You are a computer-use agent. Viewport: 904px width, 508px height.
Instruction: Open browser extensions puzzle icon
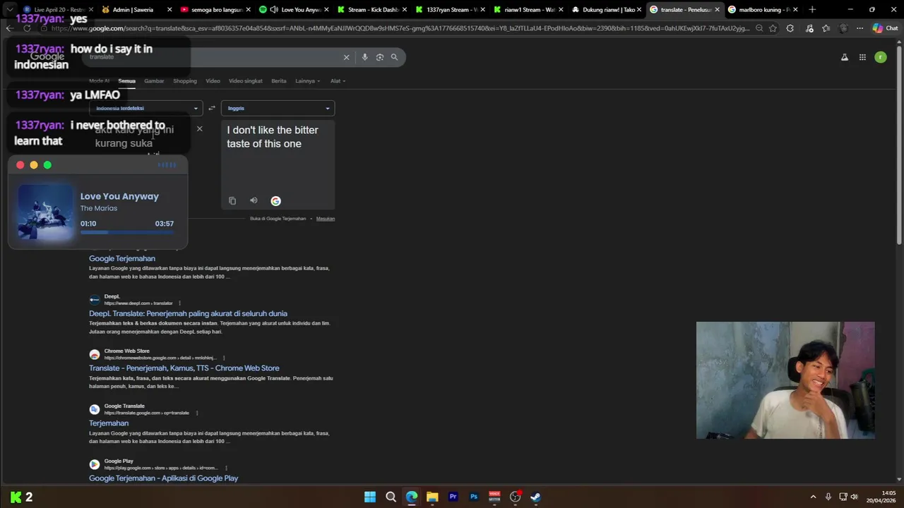[x=790, y=28]
